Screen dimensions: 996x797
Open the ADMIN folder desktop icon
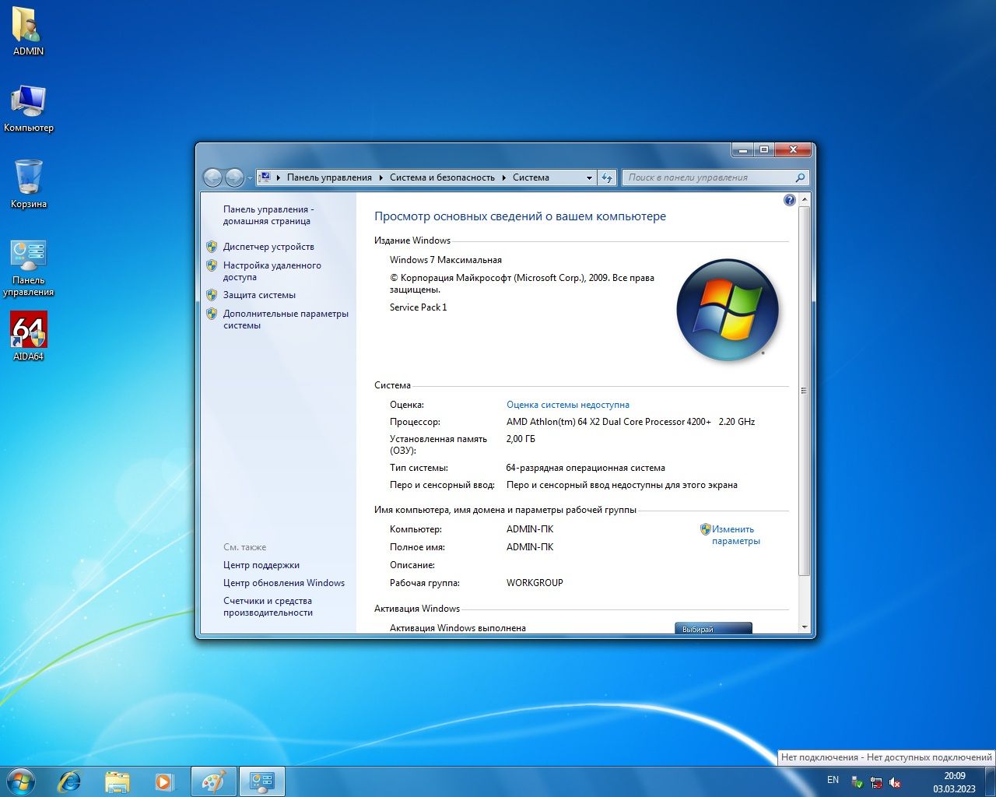tap(29, 31)
